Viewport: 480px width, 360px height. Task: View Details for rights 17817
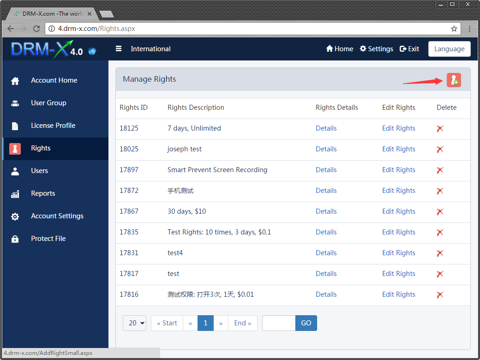pos(326,274)
